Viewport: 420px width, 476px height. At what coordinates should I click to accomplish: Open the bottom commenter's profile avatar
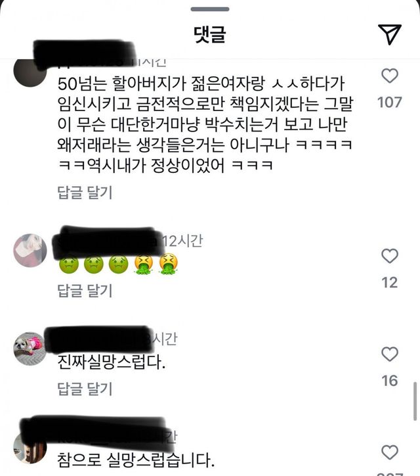coord(30,448)
